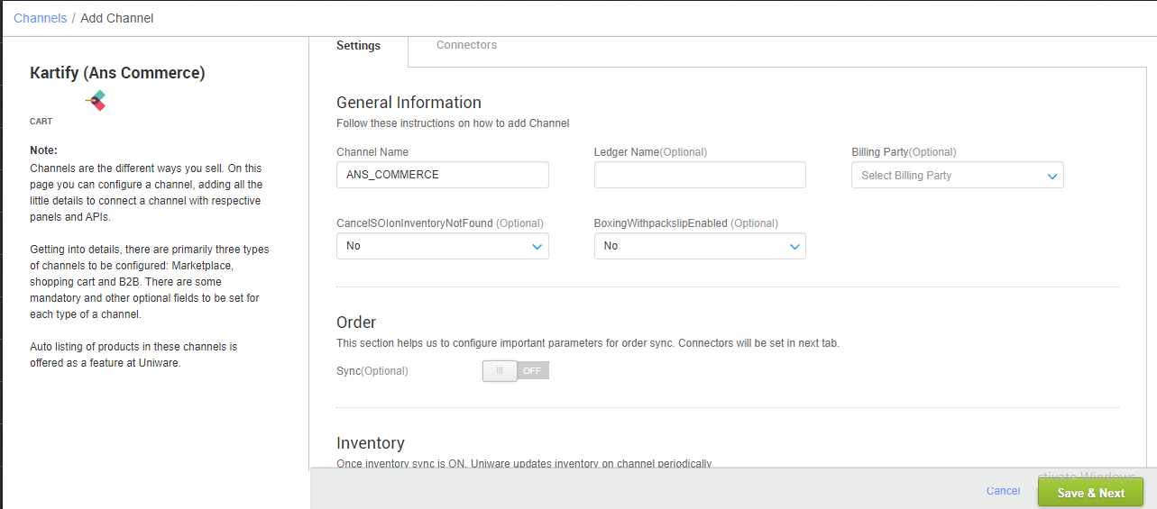This screenshot has height=509, width=1157.
Task: Switch to the Connectors tab
Action: (466, 45)
